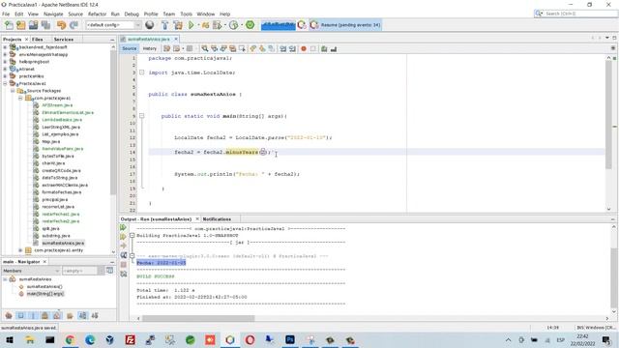The image size is (619, 348).
Task: Click the Save All toolbar icon
Action: [45, 25]
